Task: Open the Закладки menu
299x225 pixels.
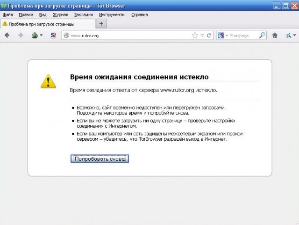Action: tap(83, 15)
